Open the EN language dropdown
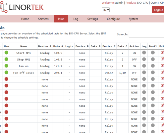 [x=106, y=10]
